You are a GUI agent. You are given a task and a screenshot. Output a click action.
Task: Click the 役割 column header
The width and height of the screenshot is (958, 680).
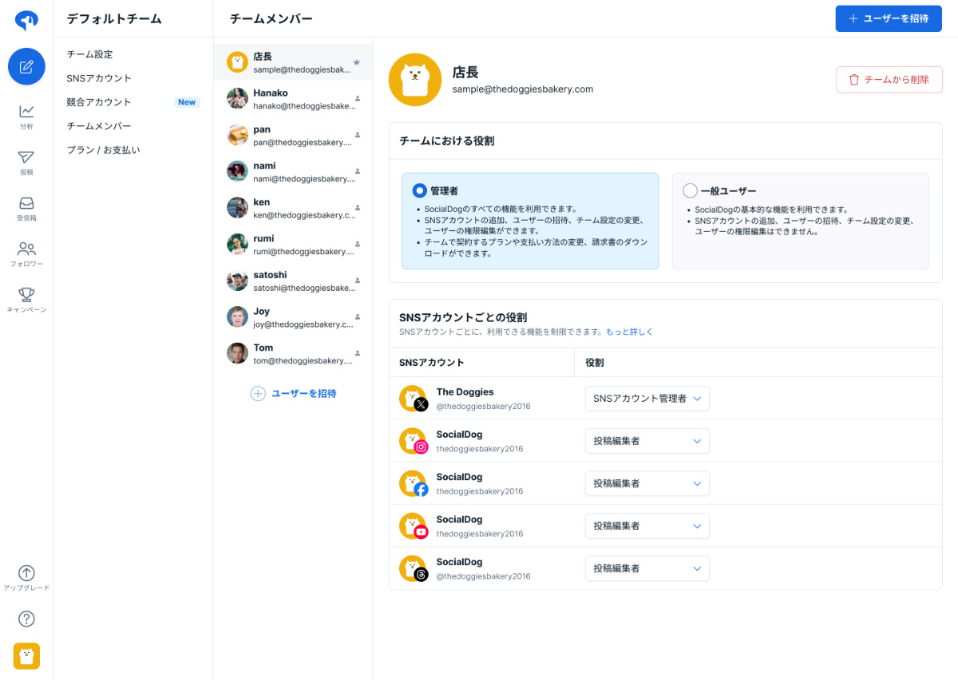coord(595,362)
